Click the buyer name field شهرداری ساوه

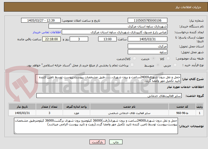click(x=108, y=26)
